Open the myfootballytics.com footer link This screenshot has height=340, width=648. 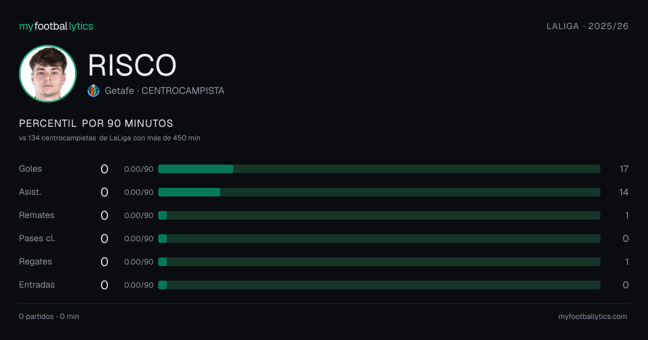[x=592, y=316]
